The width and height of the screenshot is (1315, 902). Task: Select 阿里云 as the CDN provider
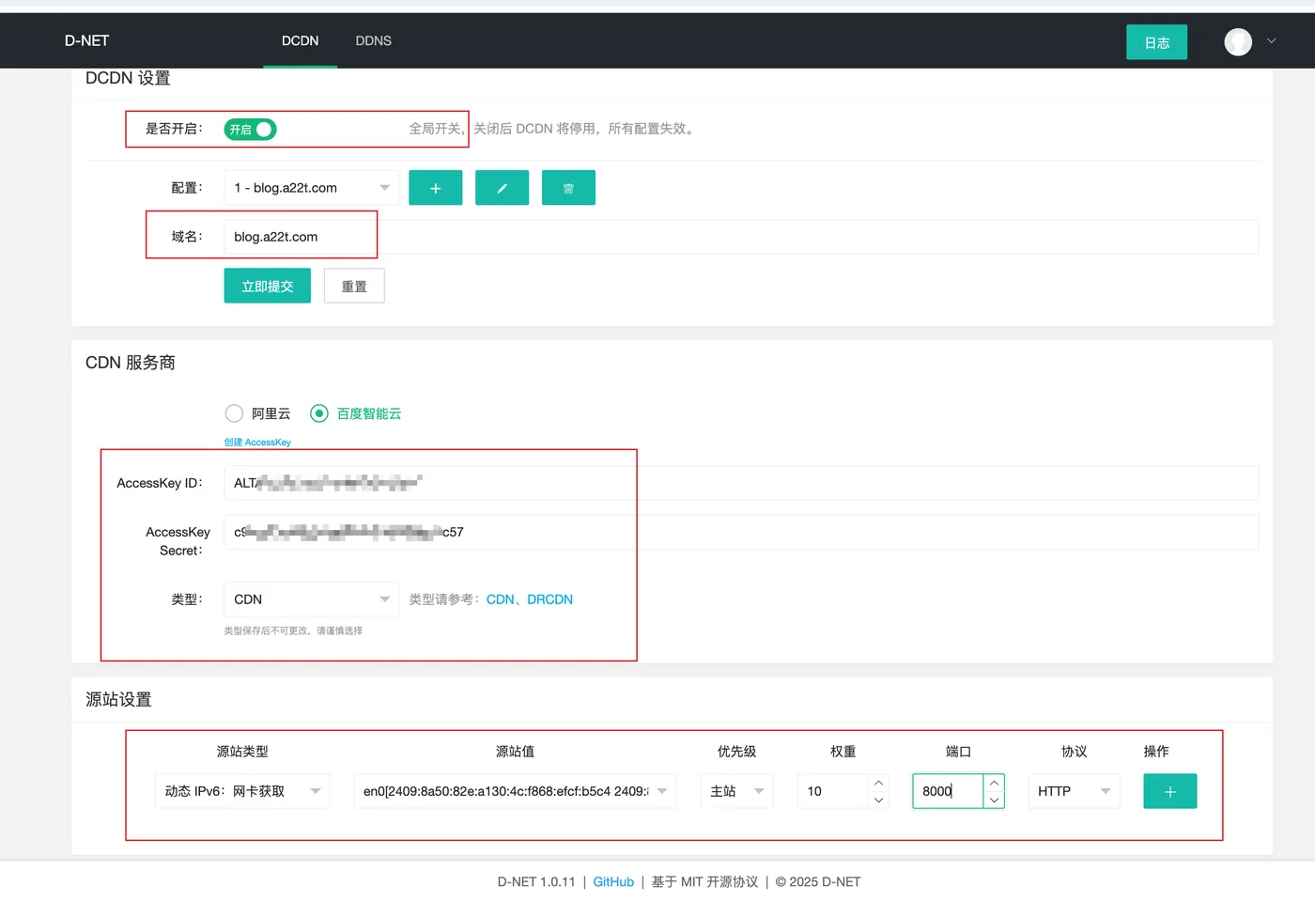click(x=234, y=412)
